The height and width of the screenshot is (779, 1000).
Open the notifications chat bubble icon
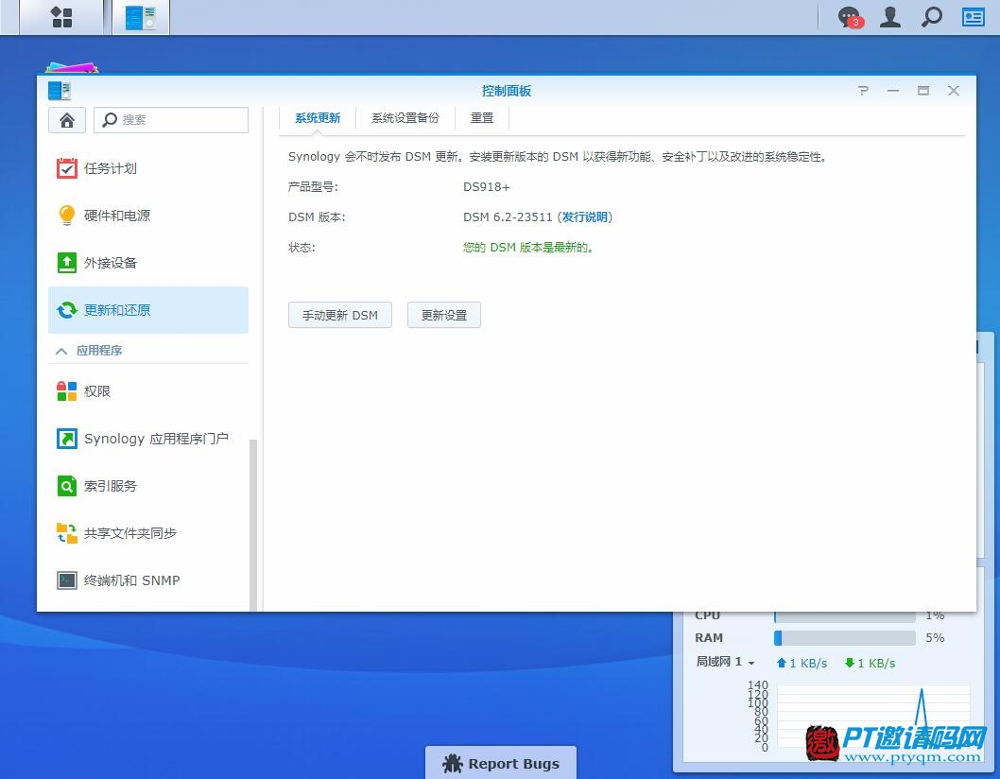pos(850,17)
